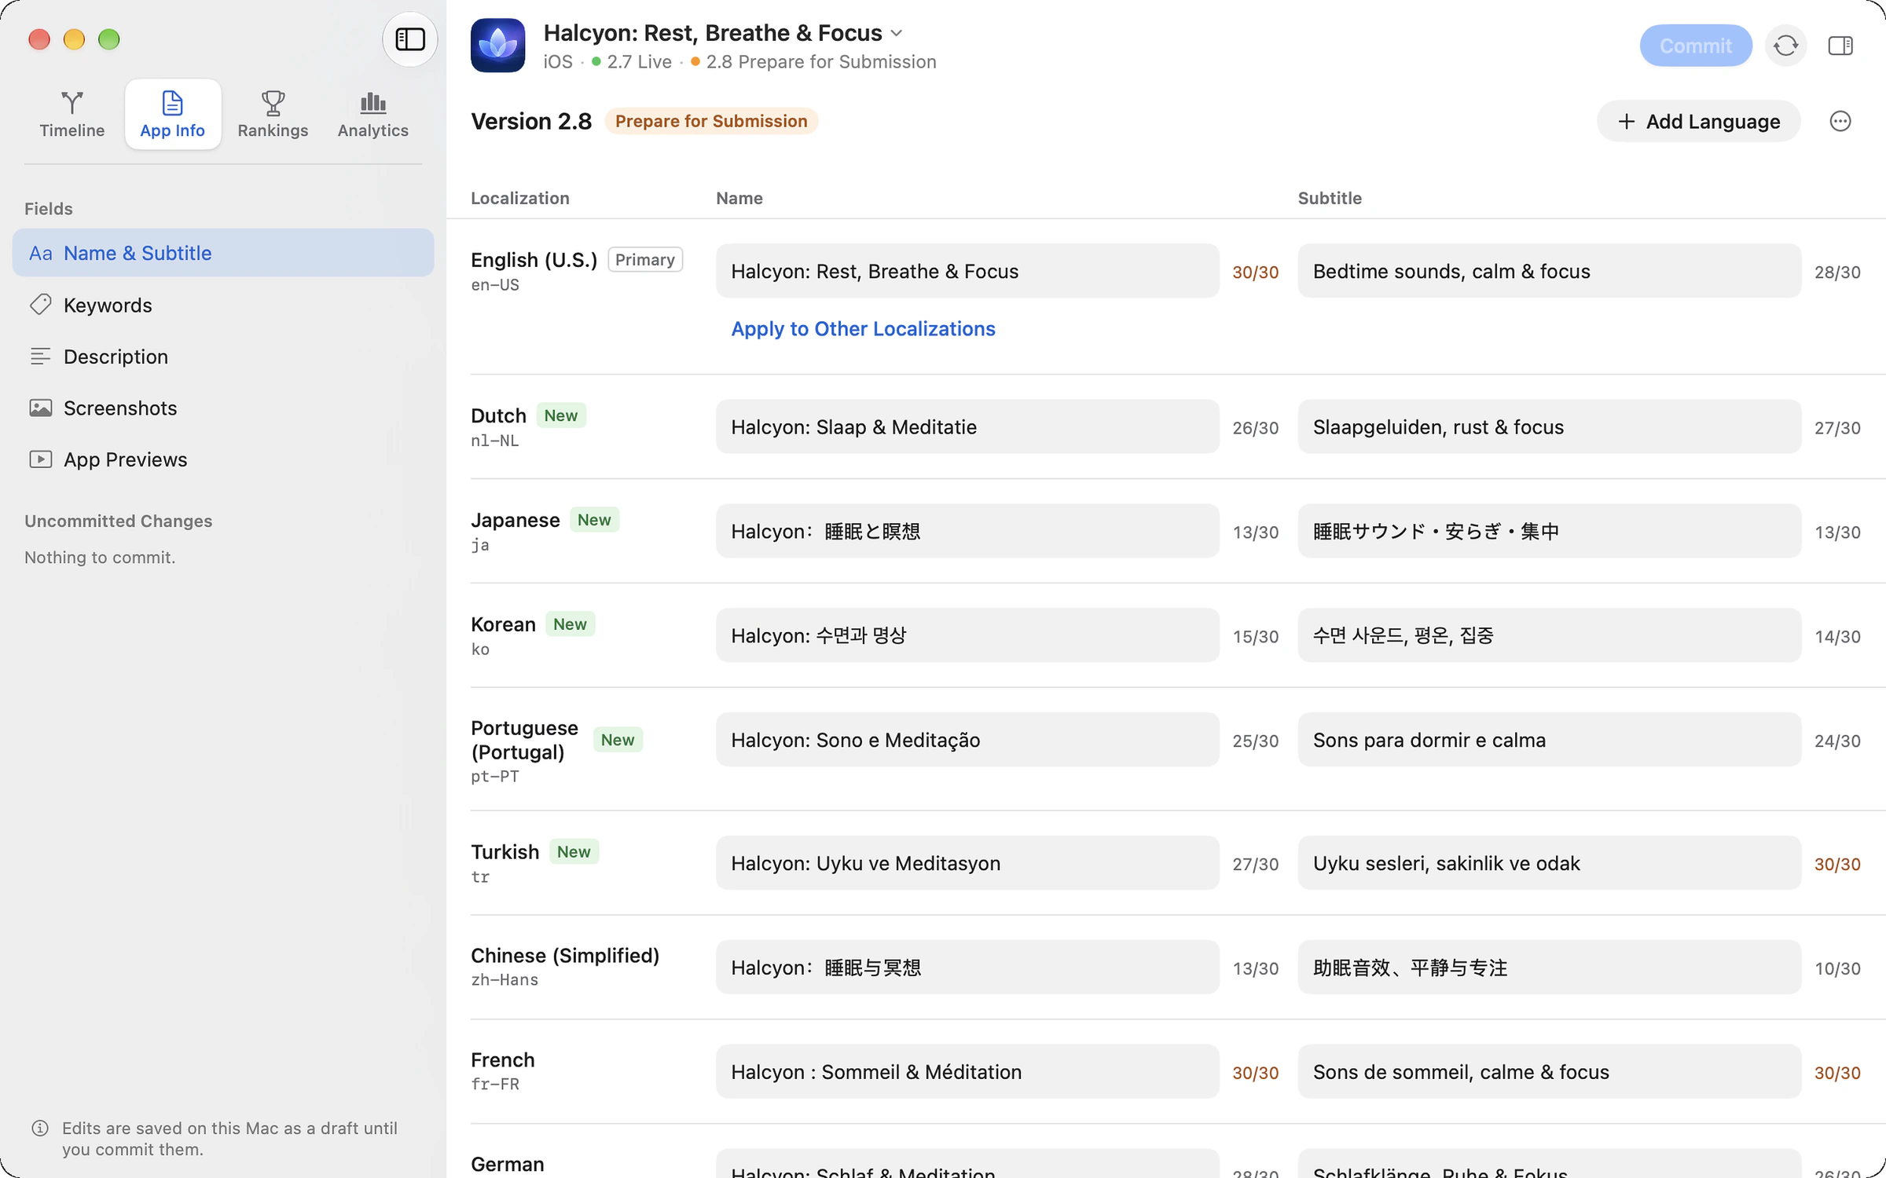The height and width of the screenshot is (1178, 1886).
Task: Click the Subtitle column header
Action: click(x=1330, y=198)
